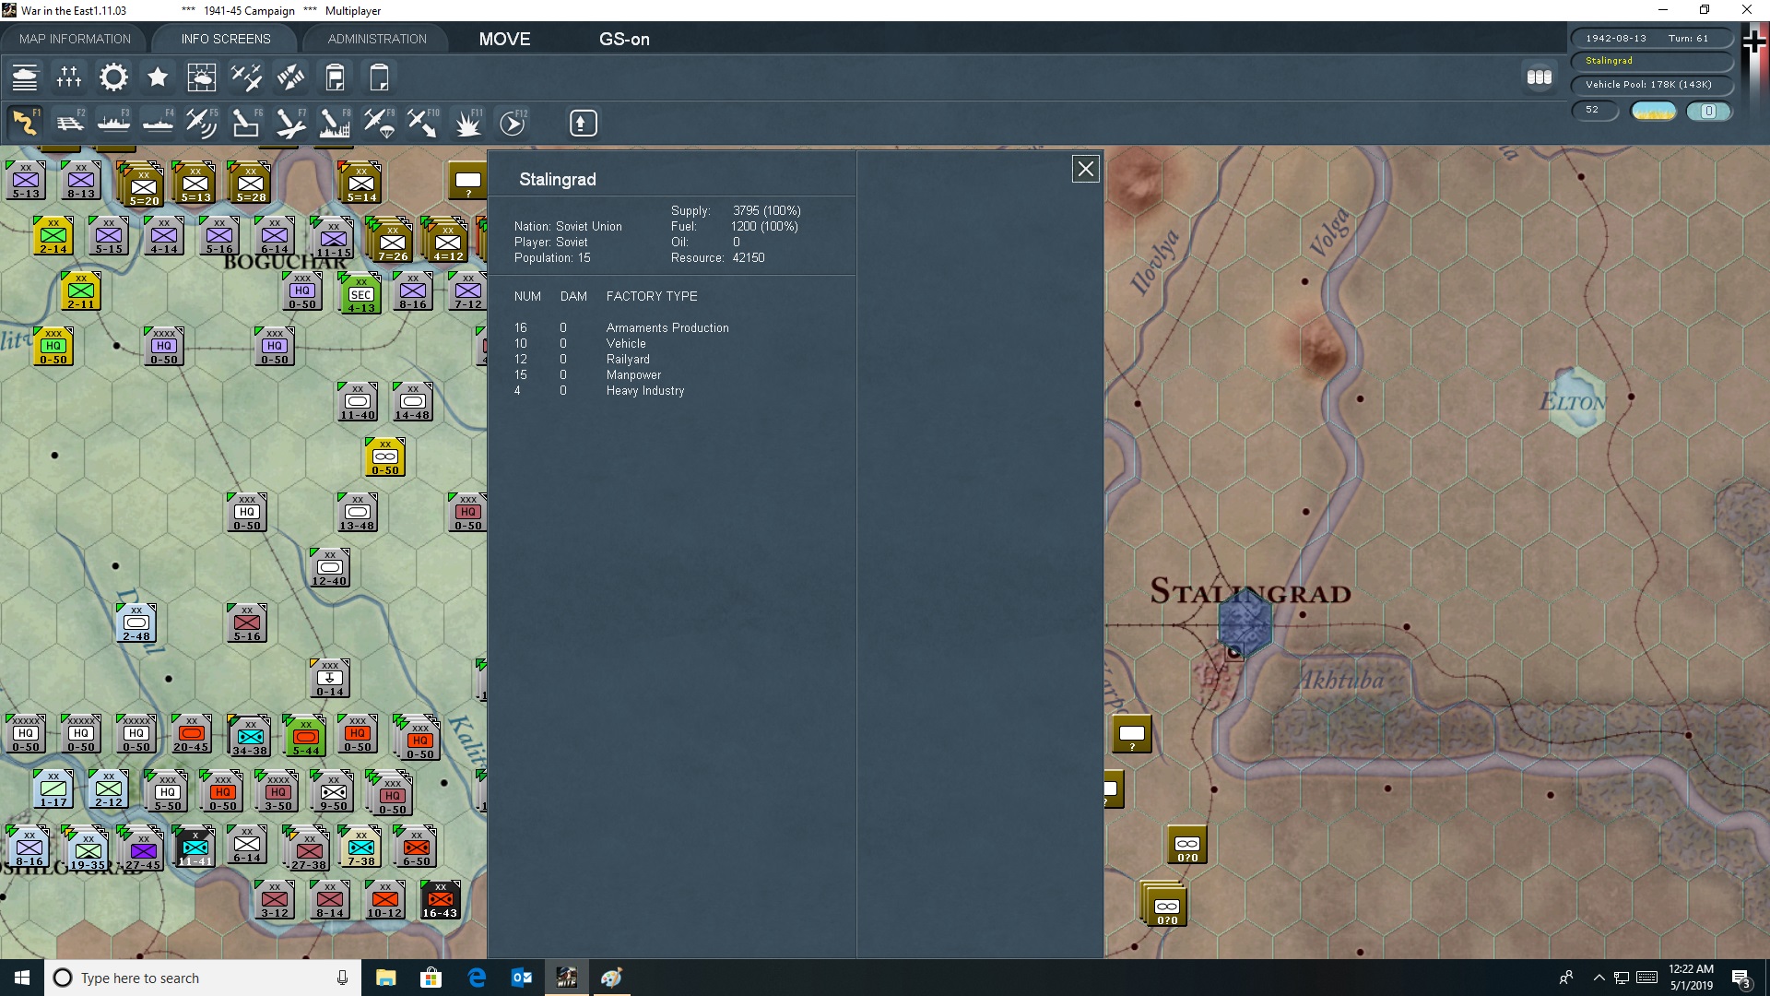Screen dimensions: 1770x996
Task: Click the clear weather indicator
Action: (1653, 111)
